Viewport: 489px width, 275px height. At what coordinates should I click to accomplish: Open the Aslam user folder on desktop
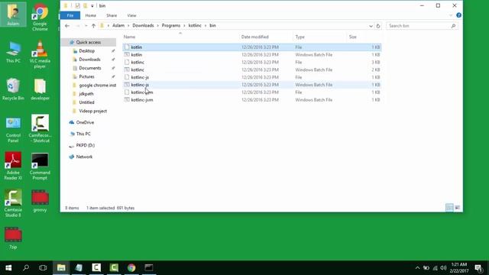(x=13, y=15)
